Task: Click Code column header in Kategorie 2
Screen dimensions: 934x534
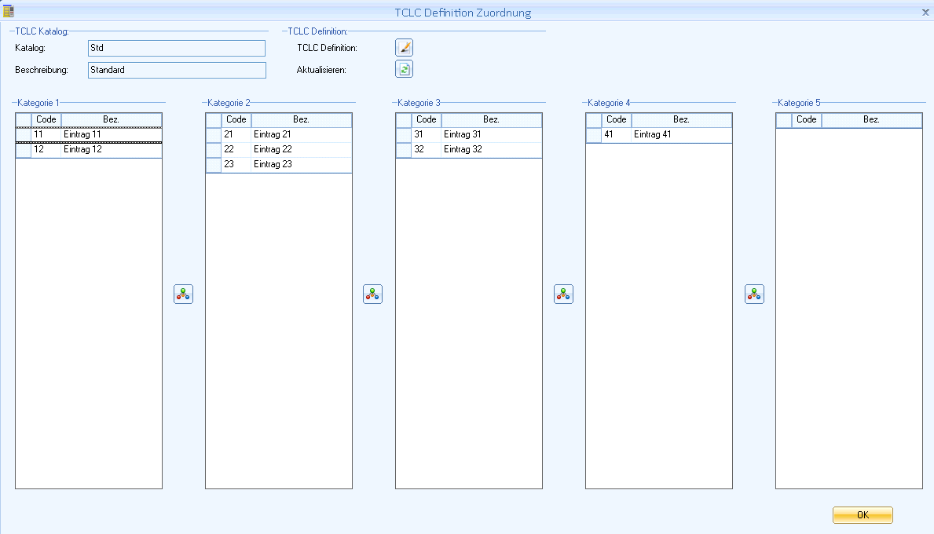Action: click(236, 119)
